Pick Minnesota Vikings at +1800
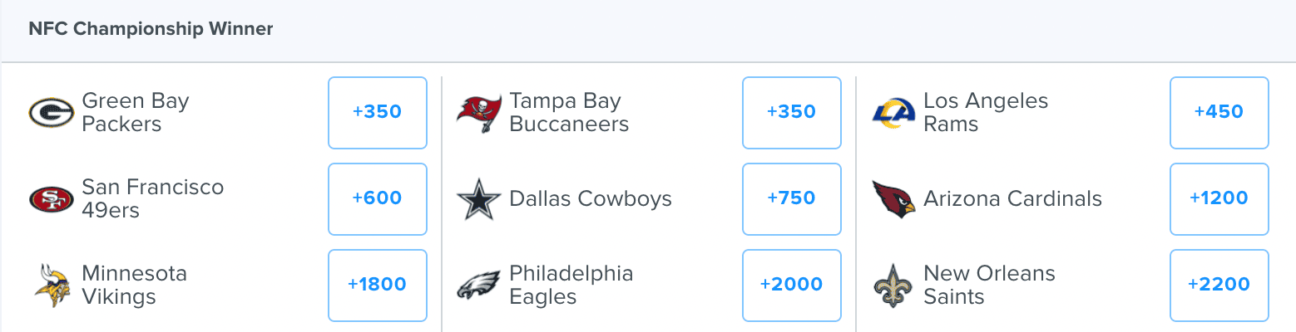1296x332 pixels. 378,285
